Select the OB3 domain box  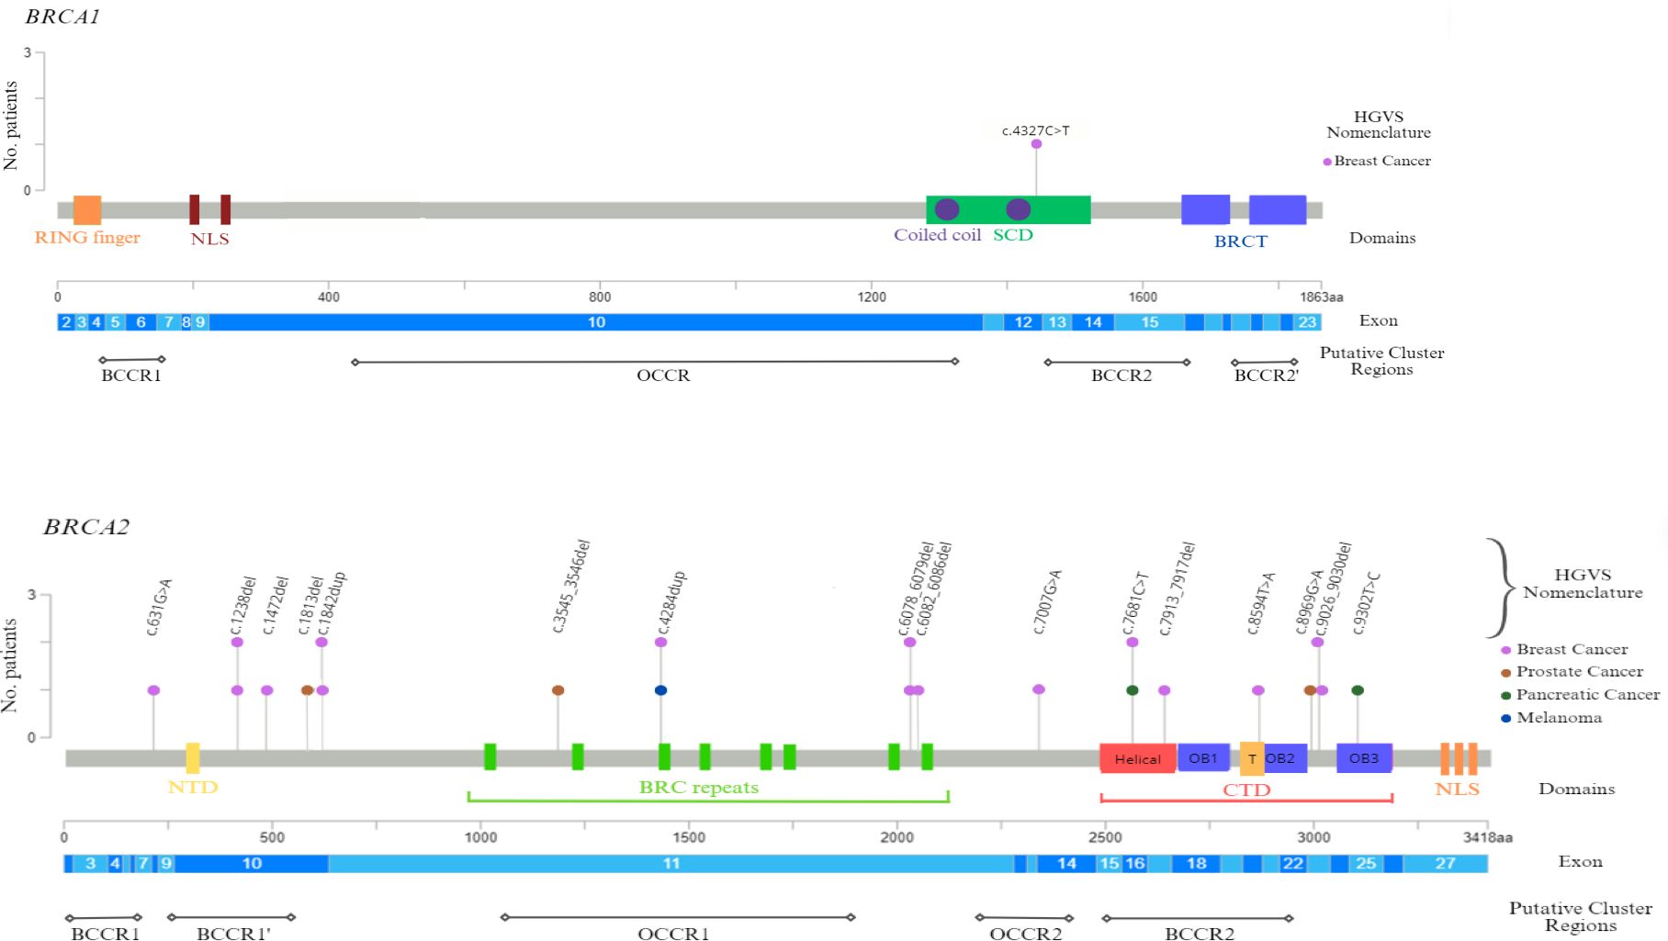click(1364, 758)
